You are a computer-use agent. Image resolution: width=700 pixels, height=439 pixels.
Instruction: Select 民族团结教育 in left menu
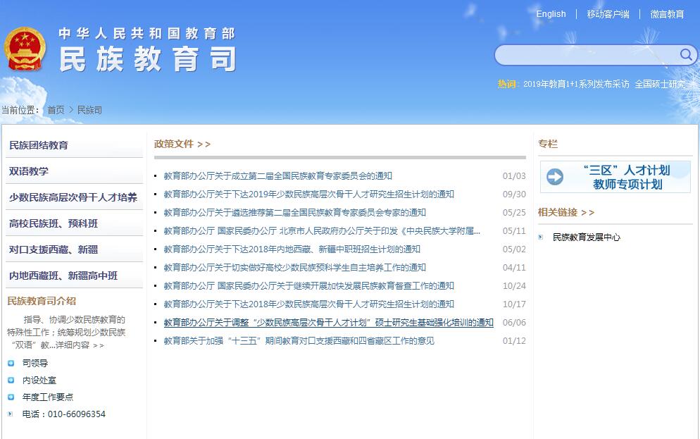(39, 145)
